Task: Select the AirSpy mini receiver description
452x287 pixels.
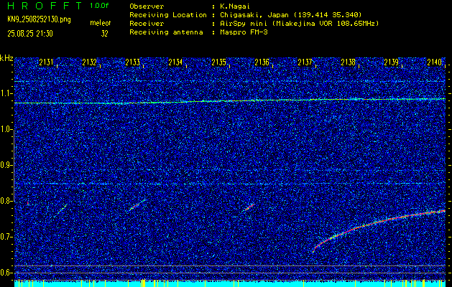Action: (x=299, y=23)
